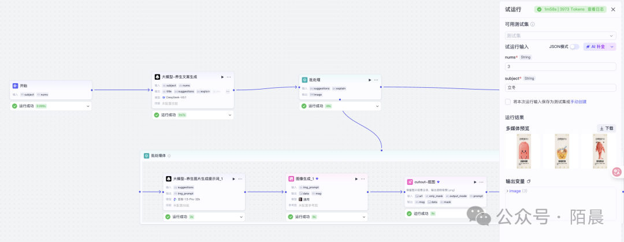Click play icon on 图像生成_1 node

click(354, 179)
